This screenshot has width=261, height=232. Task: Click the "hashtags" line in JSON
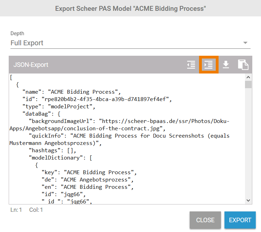(x=52, y=150)
